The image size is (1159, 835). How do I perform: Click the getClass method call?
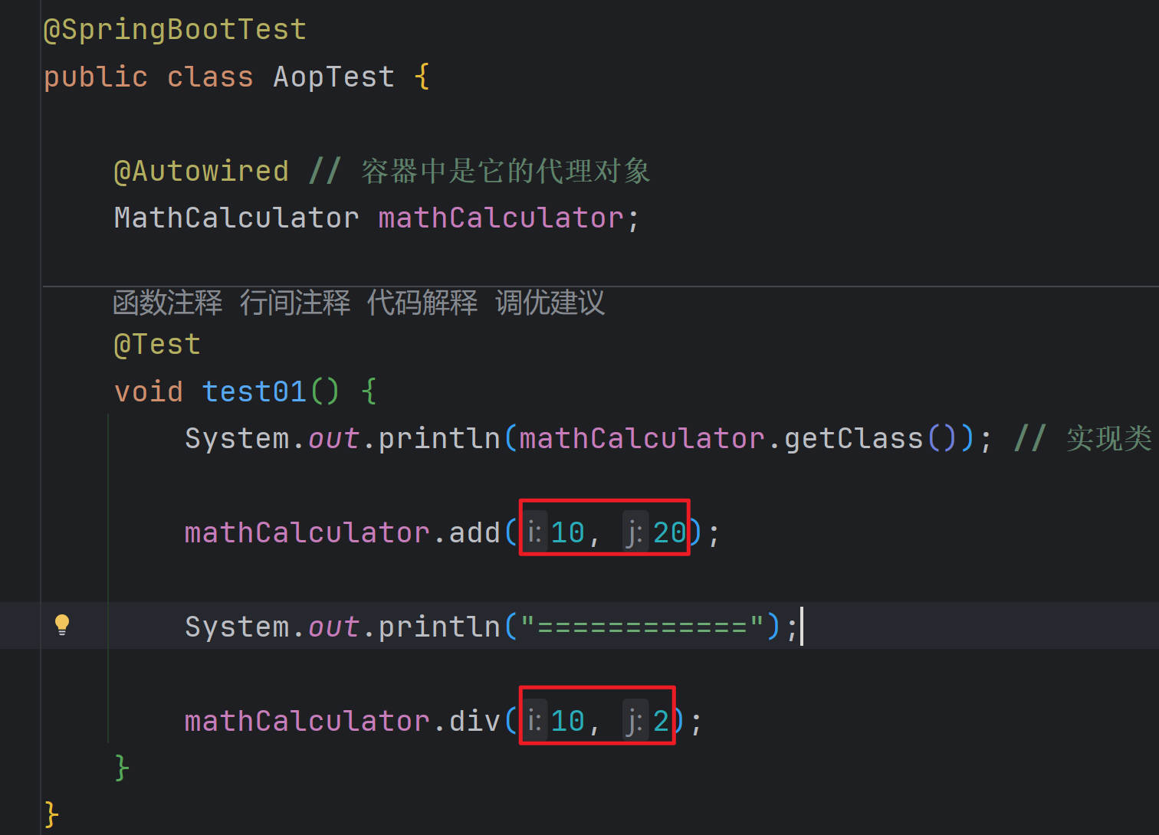[853, 439]
